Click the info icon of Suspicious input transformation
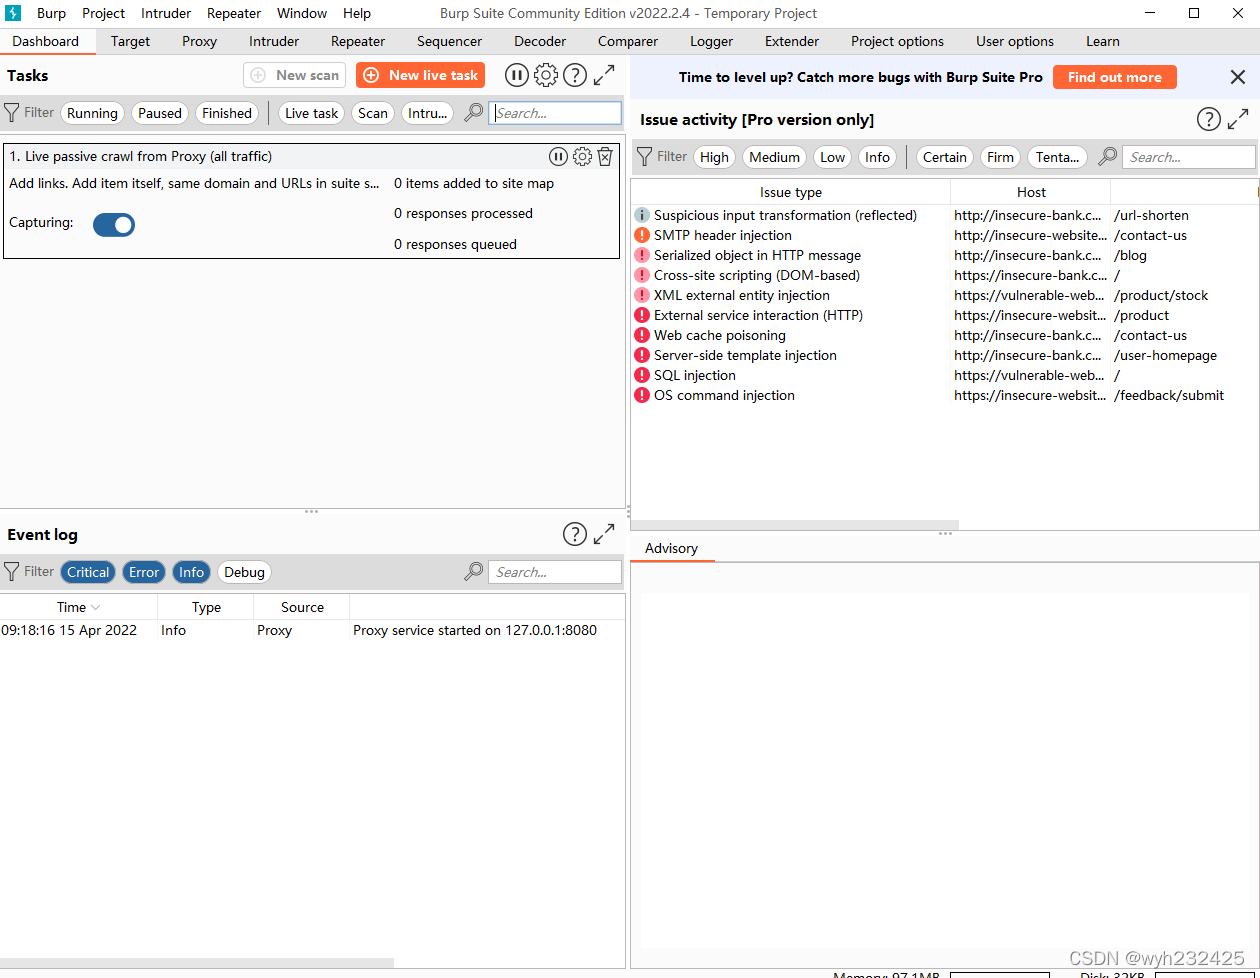 [x=642, y=215]
